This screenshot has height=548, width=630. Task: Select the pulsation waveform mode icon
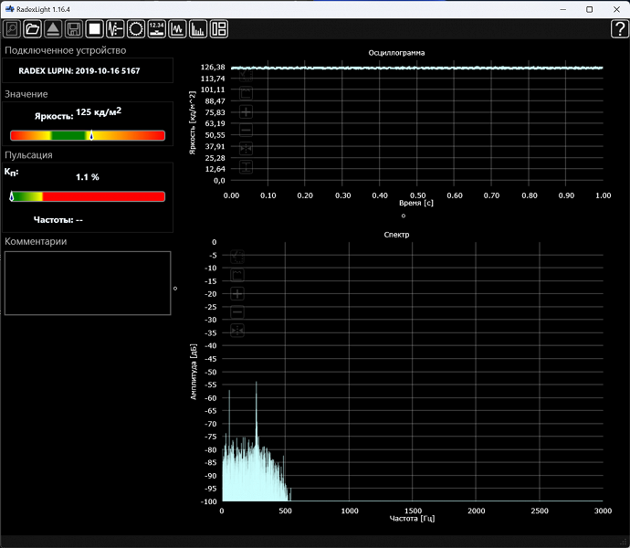point(115,28)
